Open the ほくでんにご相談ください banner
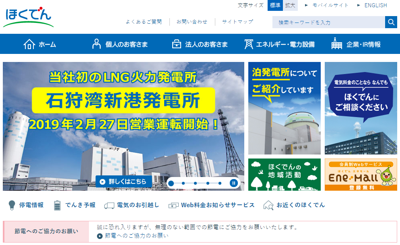 (361, 108)
